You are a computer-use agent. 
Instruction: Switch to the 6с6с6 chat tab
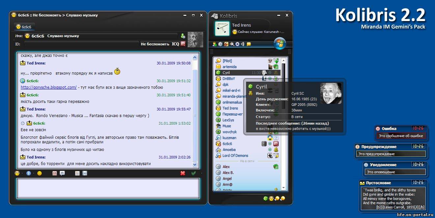coord(25,27)
